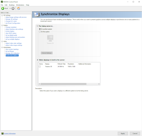Open Manage GPU Utilization

12,53
